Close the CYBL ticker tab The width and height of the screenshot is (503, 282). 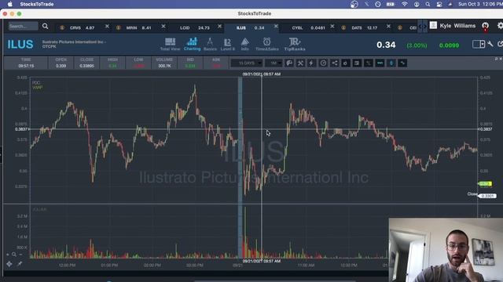(x=332, y=26)
